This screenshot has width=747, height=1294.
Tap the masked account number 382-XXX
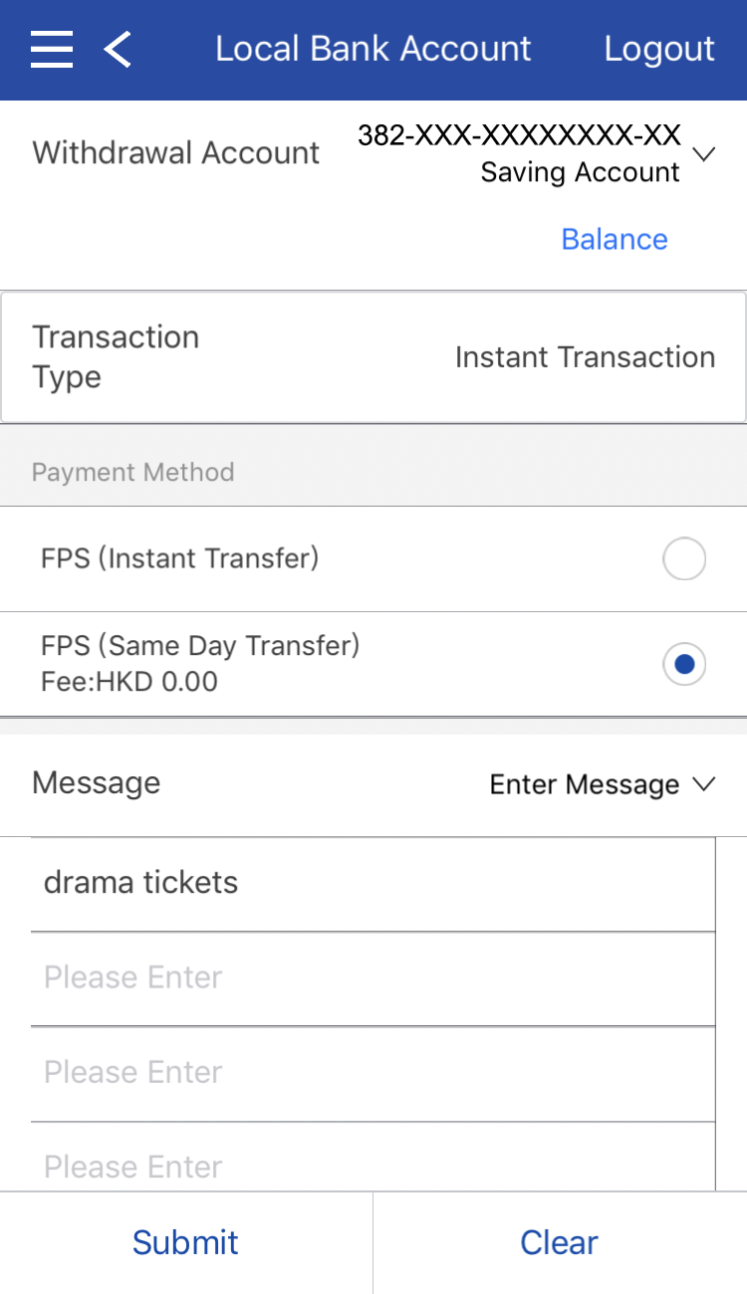(519, 135)
